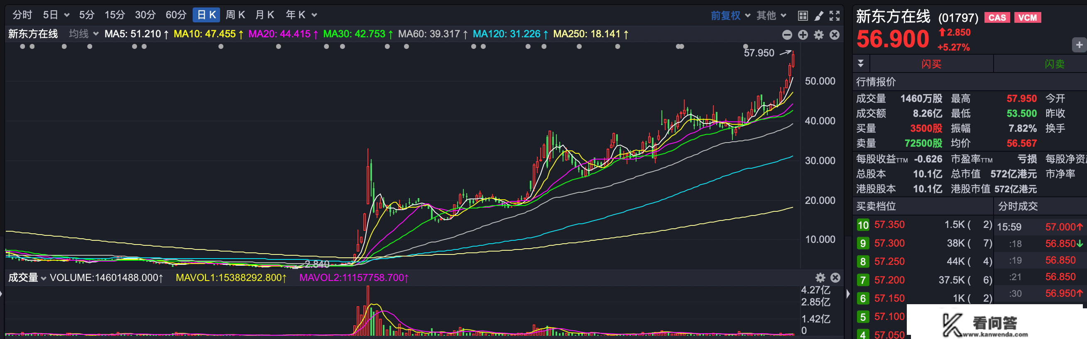The height and width of the screenshot is (339, 1087).
Task: Close the volume indicator panel
Action: tap(835, 278)
